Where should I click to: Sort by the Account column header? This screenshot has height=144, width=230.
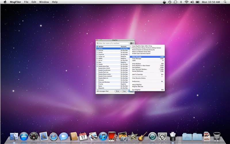(125, 46)
